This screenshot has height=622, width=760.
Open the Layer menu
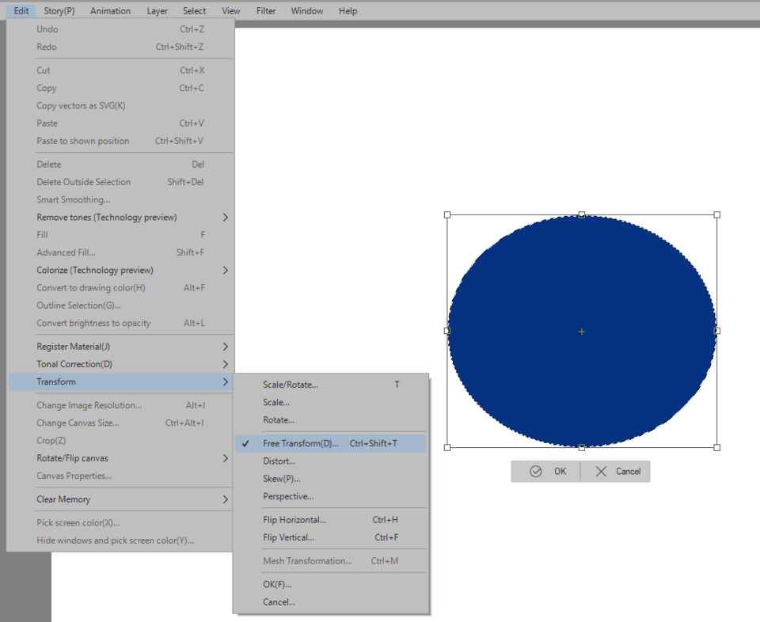tap(157, 10)
